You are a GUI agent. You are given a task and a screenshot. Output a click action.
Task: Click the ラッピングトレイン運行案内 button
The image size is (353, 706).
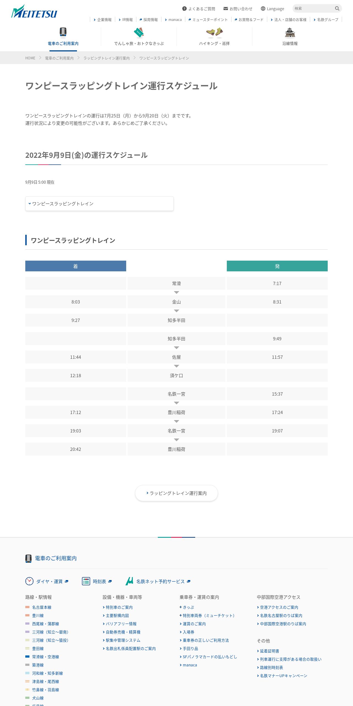click(176, 493)
